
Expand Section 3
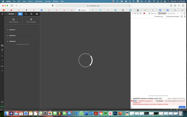(x=8, y=41)
